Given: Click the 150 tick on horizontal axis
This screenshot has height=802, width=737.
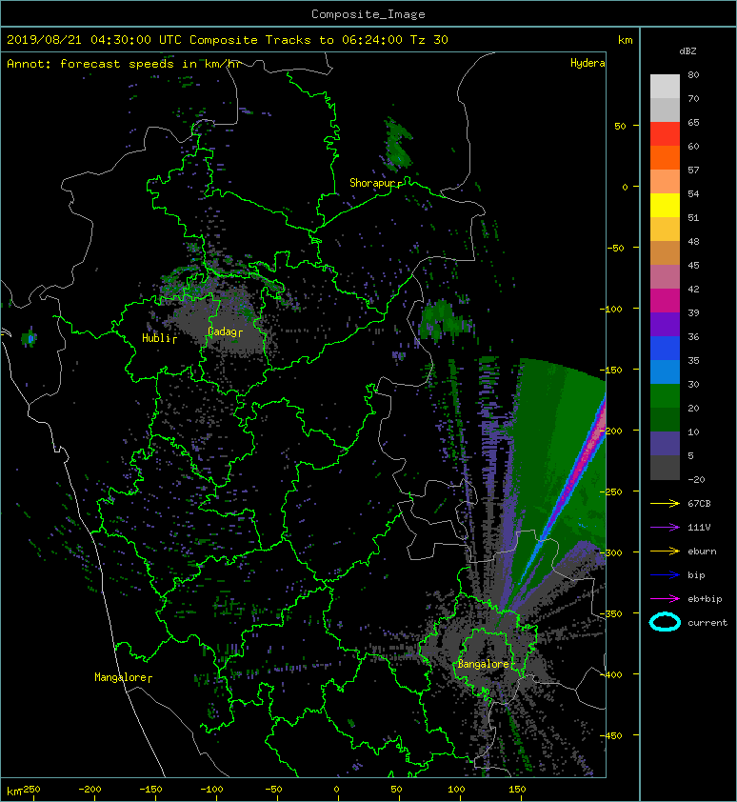Looking at the screenshot, I should 517,790.
